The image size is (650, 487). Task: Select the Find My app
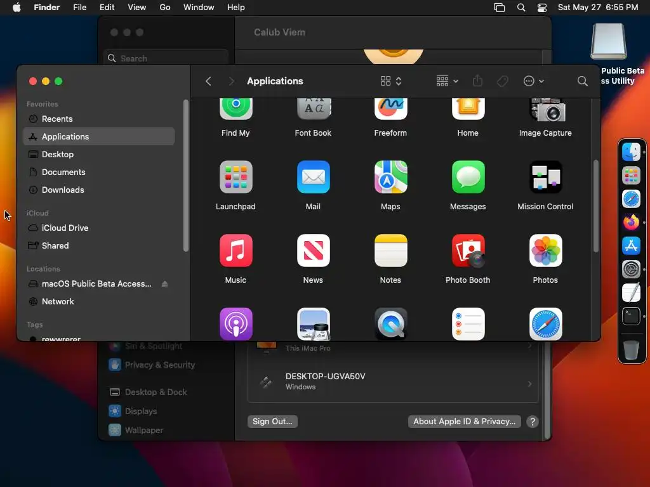point(235,109)
